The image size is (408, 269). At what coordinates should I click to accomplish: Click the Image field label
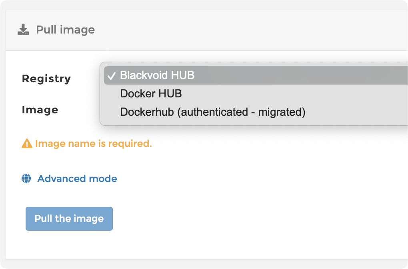point(40,110)
